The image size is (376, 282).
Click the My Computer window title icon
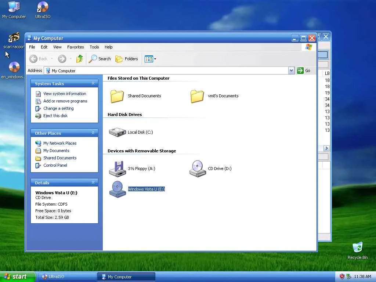pyautogui.click(x=29, y=38)
